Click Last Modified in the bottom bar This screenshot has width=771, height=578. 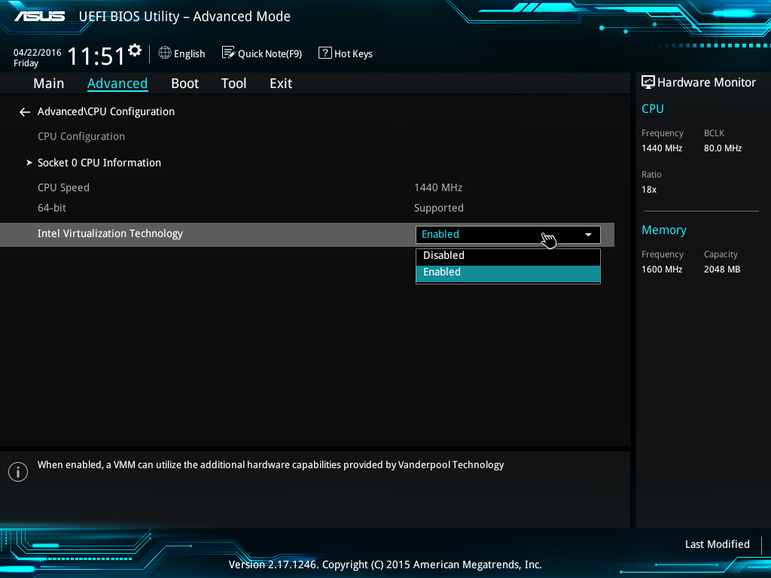[718, 544]
